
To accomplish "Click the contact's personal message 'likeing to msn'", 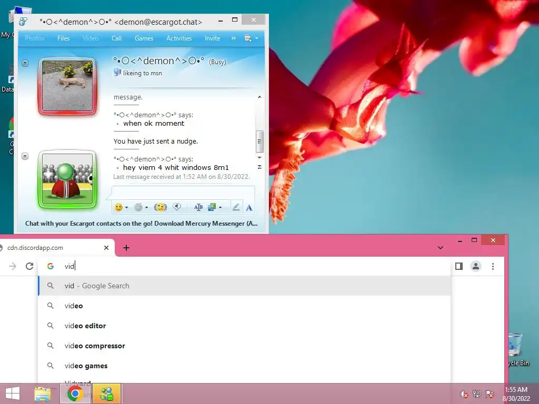I will tap(142, 73).
